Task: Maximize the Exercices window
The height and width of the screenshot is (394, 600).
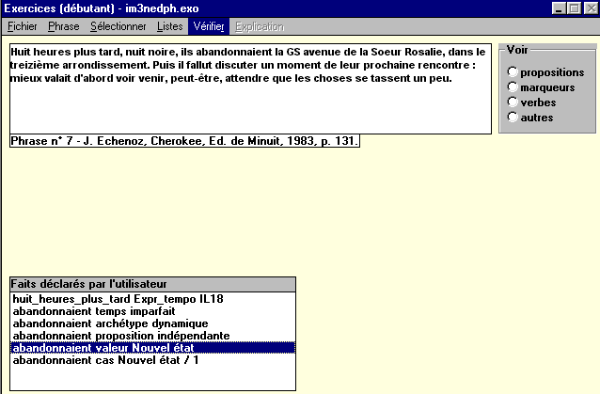Action: pos(575,8)
